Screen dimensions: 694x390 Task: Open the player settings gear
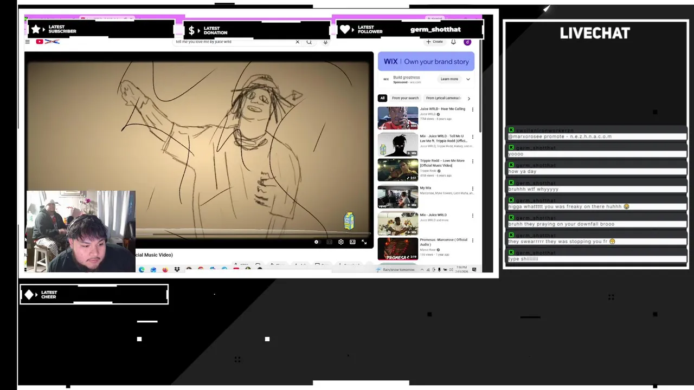pos(341,242)
